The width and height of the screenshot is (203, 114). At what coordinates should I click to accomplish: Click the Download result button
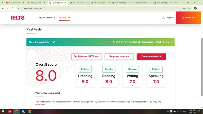pos(151,56)
